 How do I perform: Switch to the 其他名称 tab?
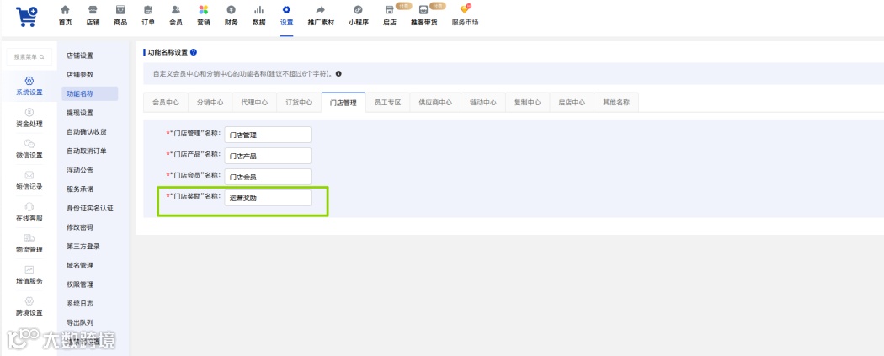tap(616, 103)
